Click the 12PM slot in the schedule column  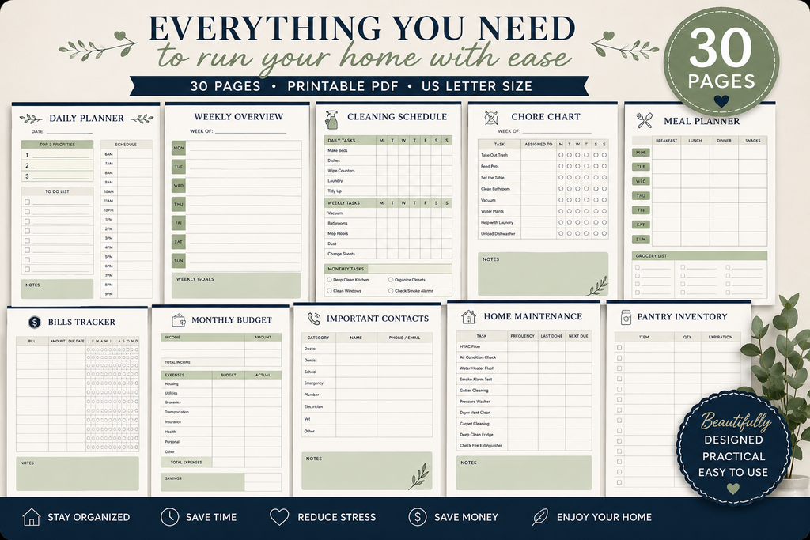pyautogui.click(x=126, y=210)
